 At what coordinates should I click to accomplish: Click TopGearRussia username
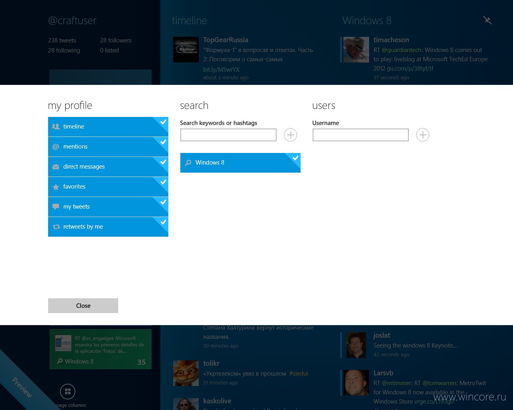226,40
